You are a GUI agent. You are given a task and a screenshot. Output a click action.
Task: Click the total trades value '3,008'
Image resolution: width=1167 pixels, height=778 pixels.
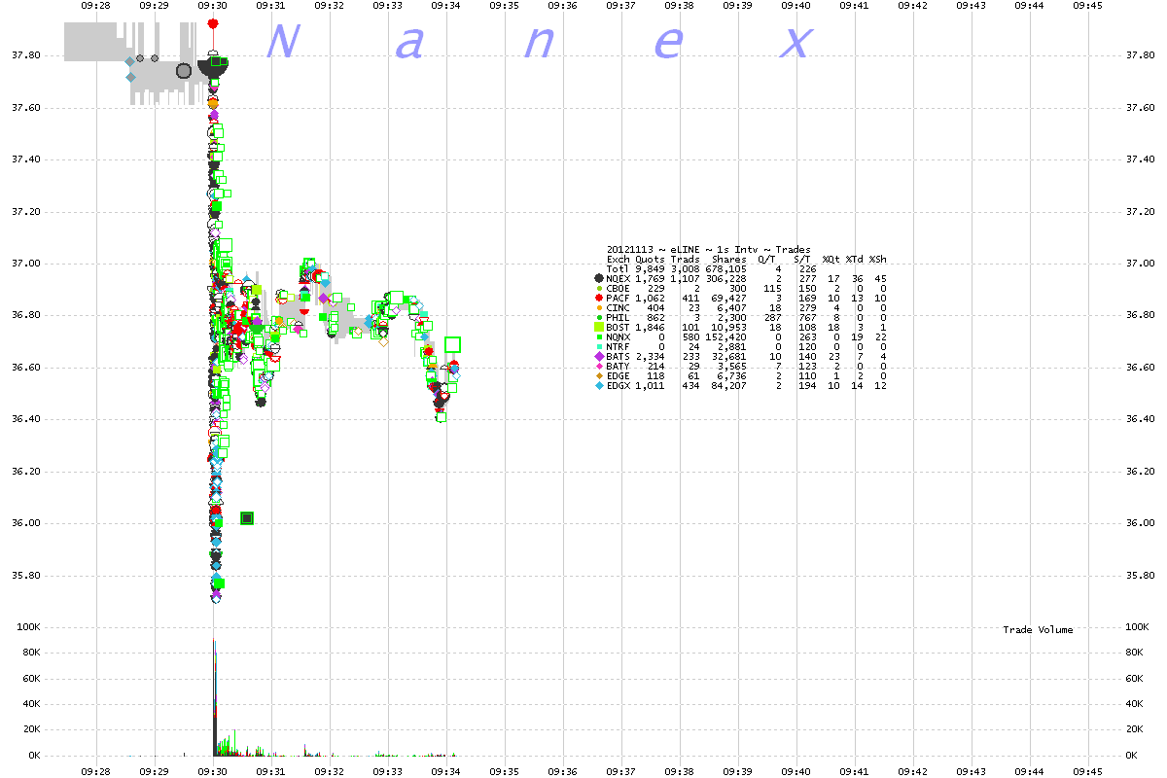pos(685,269)
